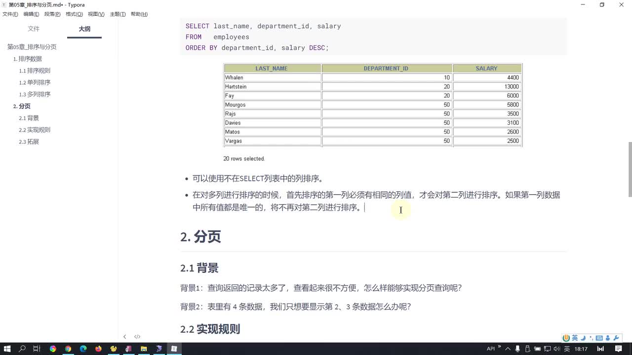Jump to outline item 第05章_排序与分页
632x355 pixels.
pos(32,47)
